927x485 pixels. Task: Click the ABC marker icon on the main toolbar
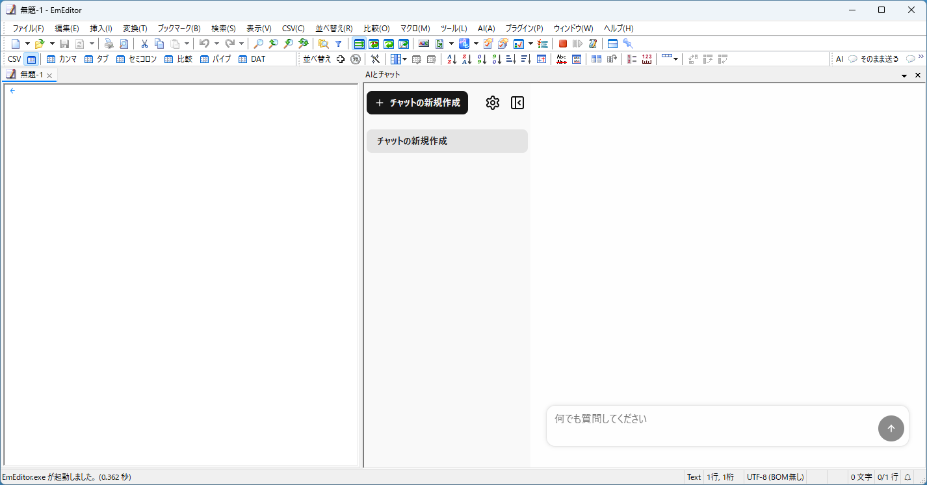click(x=424, y=44)
